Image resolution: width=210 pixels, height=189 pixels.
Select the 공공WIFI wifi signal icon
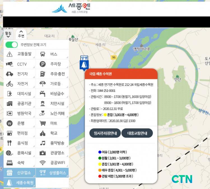(43, 163)
